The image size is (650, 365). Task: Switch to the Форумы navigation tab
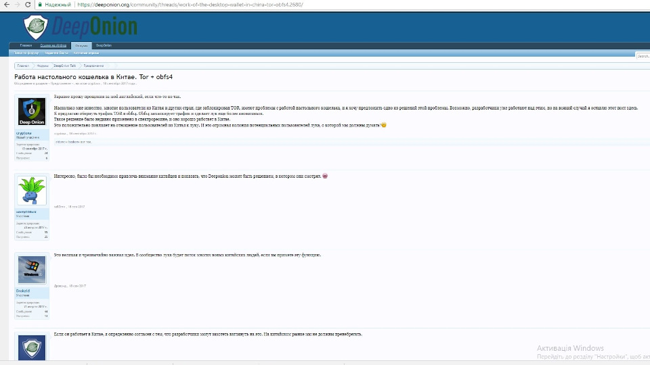(x=81, y=45)
